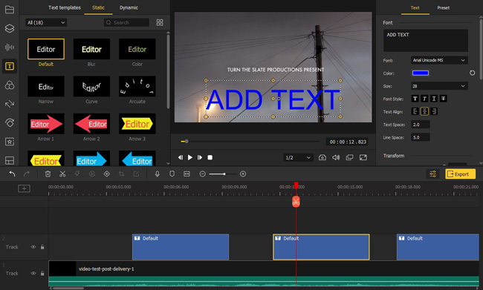Screen dimensions: 483x290
Task: Click the preview progress slider handle
Action: pyautogui.click(x=187, y=142)
